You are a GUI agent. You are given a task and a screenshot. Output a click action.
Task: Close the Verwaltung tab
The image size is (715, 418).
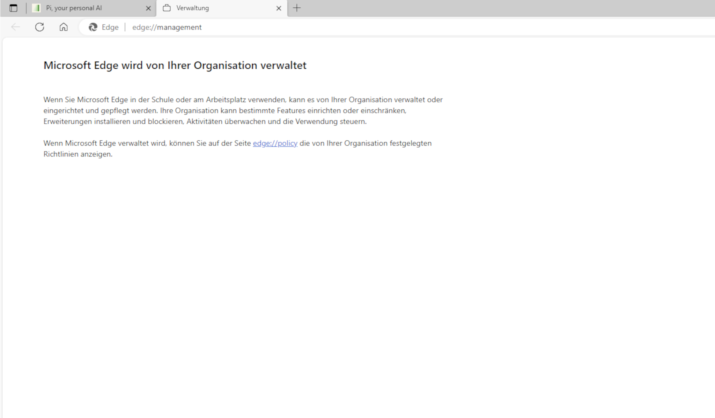279,8
